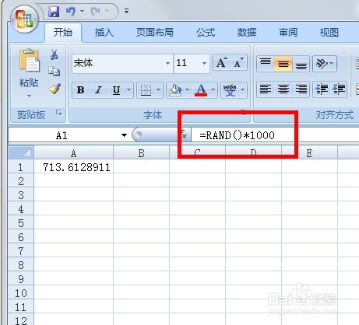Select row 10 header
This screenshot has height=325, width=359.
(21, 293)
